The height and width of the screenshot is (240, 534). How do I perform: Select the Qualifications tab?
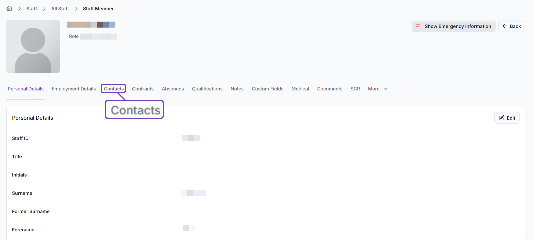click(207, 89)
